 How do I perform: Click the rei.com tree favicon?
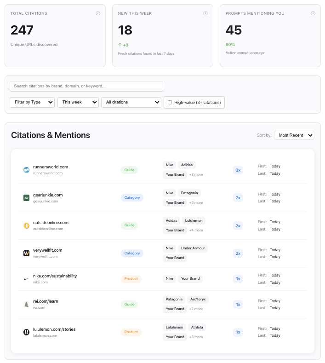[x=26, y=304]
